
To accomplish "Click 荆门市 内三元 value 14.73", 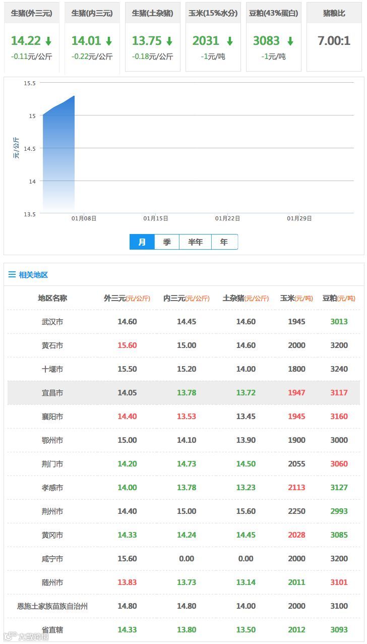I will (x=187, y=464).
